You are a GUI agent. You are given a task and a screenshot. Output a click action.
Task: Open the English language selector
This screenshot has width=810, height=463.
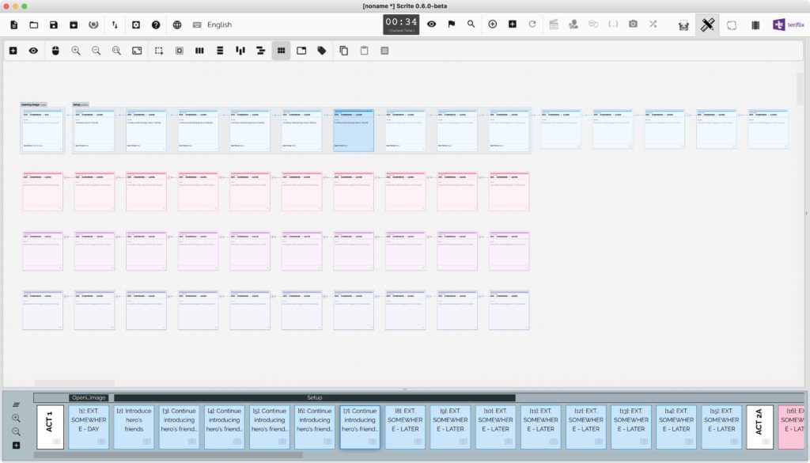pos(219,25)
